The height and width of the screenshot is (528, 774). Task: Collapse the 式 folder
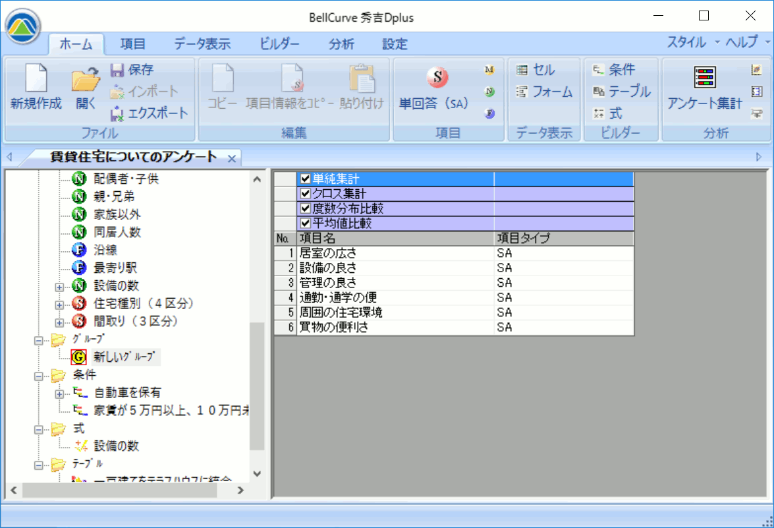click(38, 429)
